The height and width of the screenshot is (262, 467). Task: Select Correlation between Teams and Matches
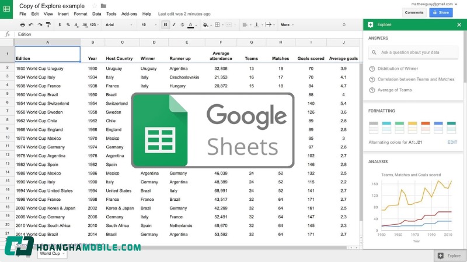(416, 79)
